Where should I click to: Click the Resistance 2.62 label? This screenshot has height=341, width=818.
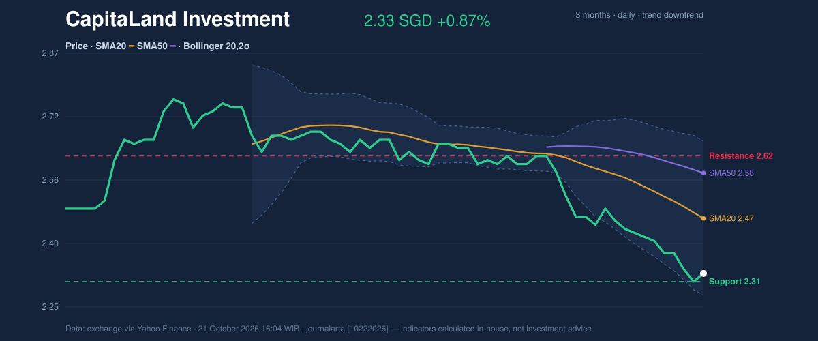click(x=741, y=156)
